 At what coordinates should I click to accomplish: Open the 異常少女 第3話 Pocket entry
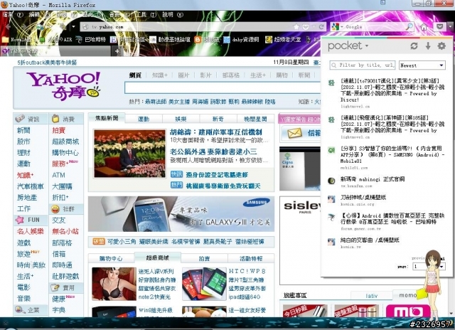pos(392,90)
